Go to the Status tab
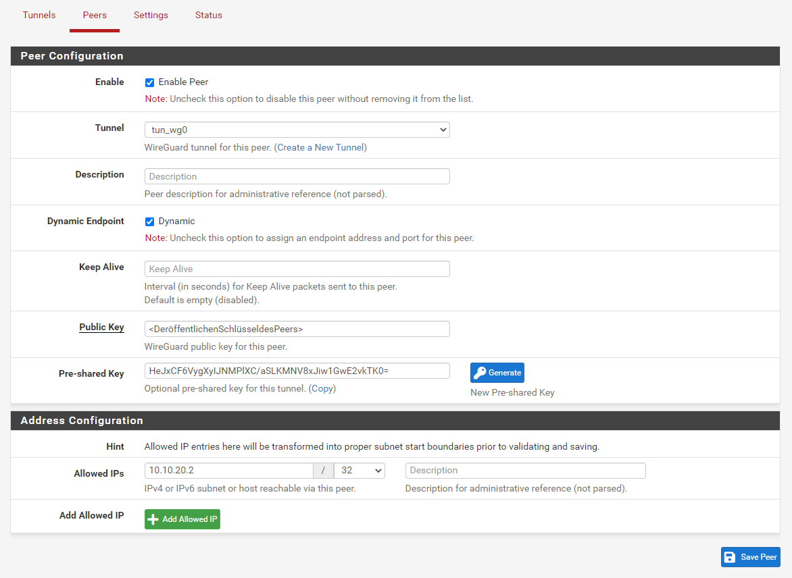The image size is (792, 578). [208, 15]
